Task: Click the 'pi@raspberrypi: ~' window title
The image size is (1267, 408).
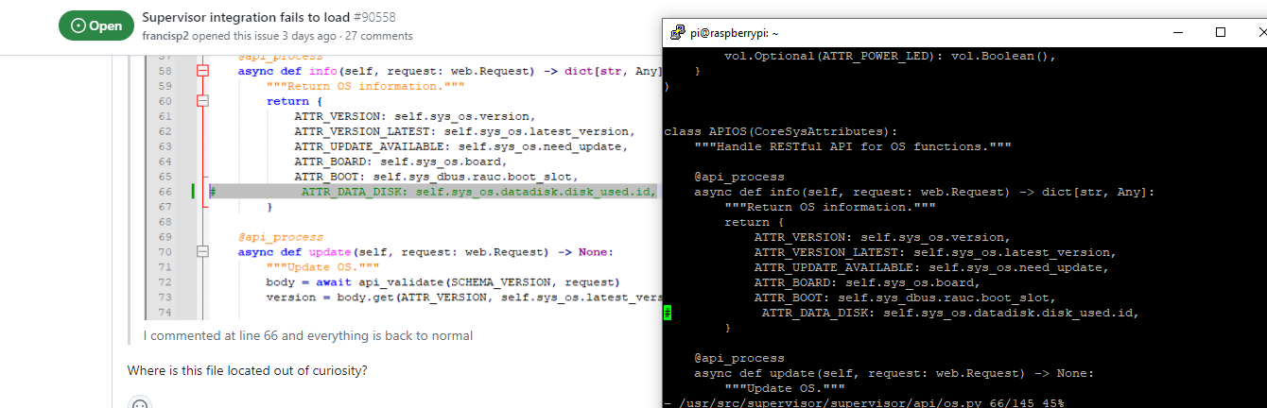Action: [x=735, y=32]
